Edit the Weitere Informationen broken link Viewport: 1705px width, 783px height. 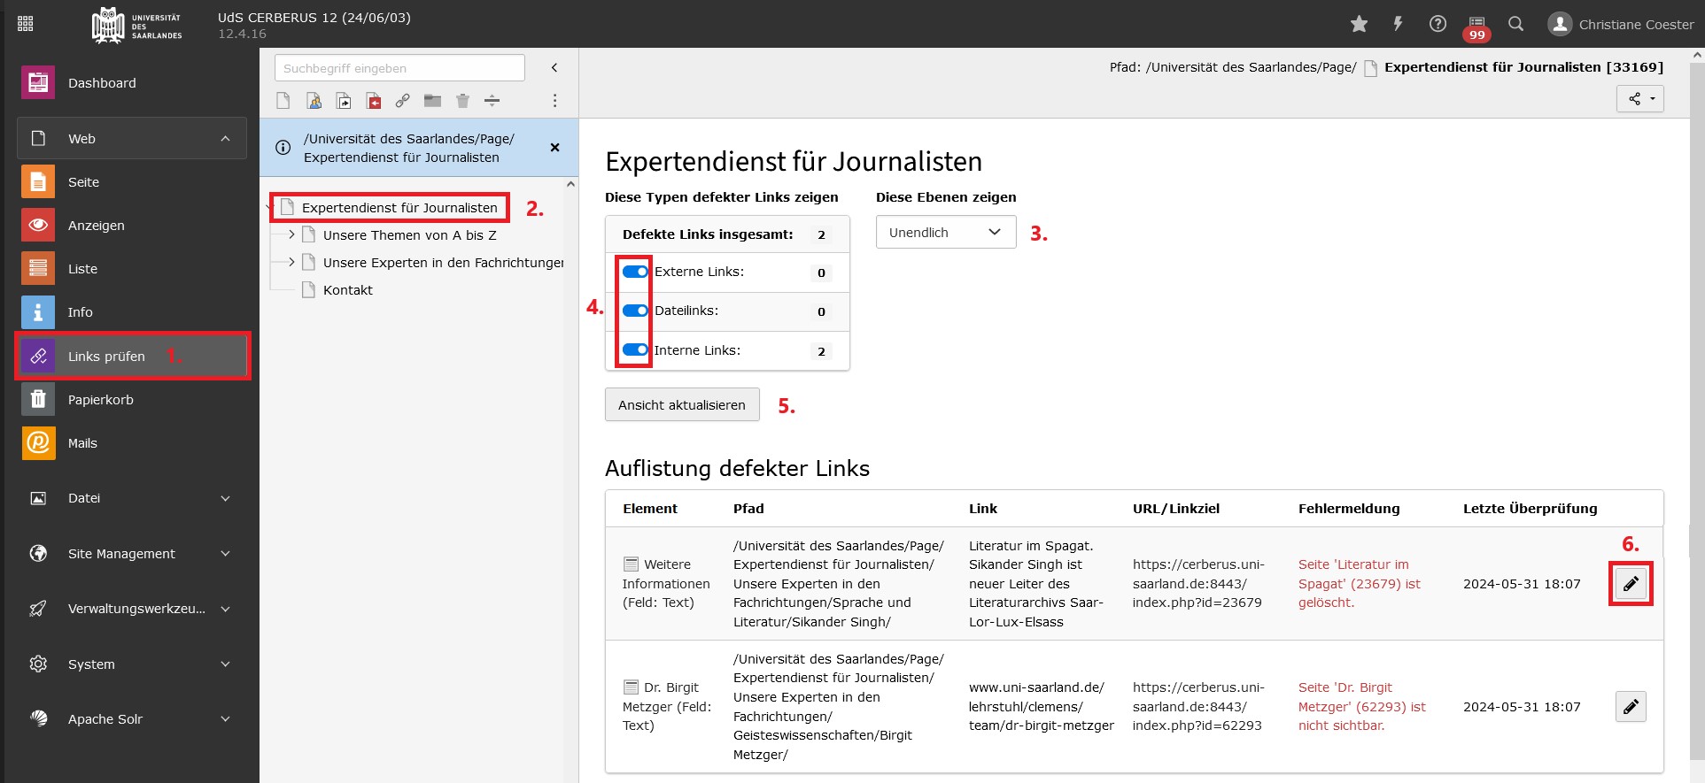1631,584
